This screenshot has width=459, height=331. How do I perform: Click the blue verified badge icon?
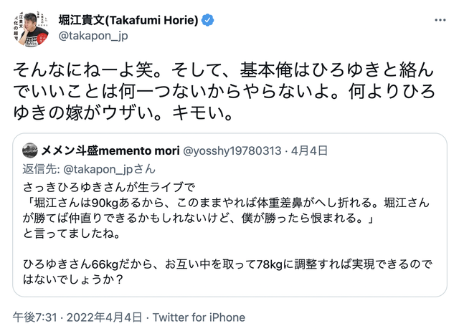click(x=208, y=20)
